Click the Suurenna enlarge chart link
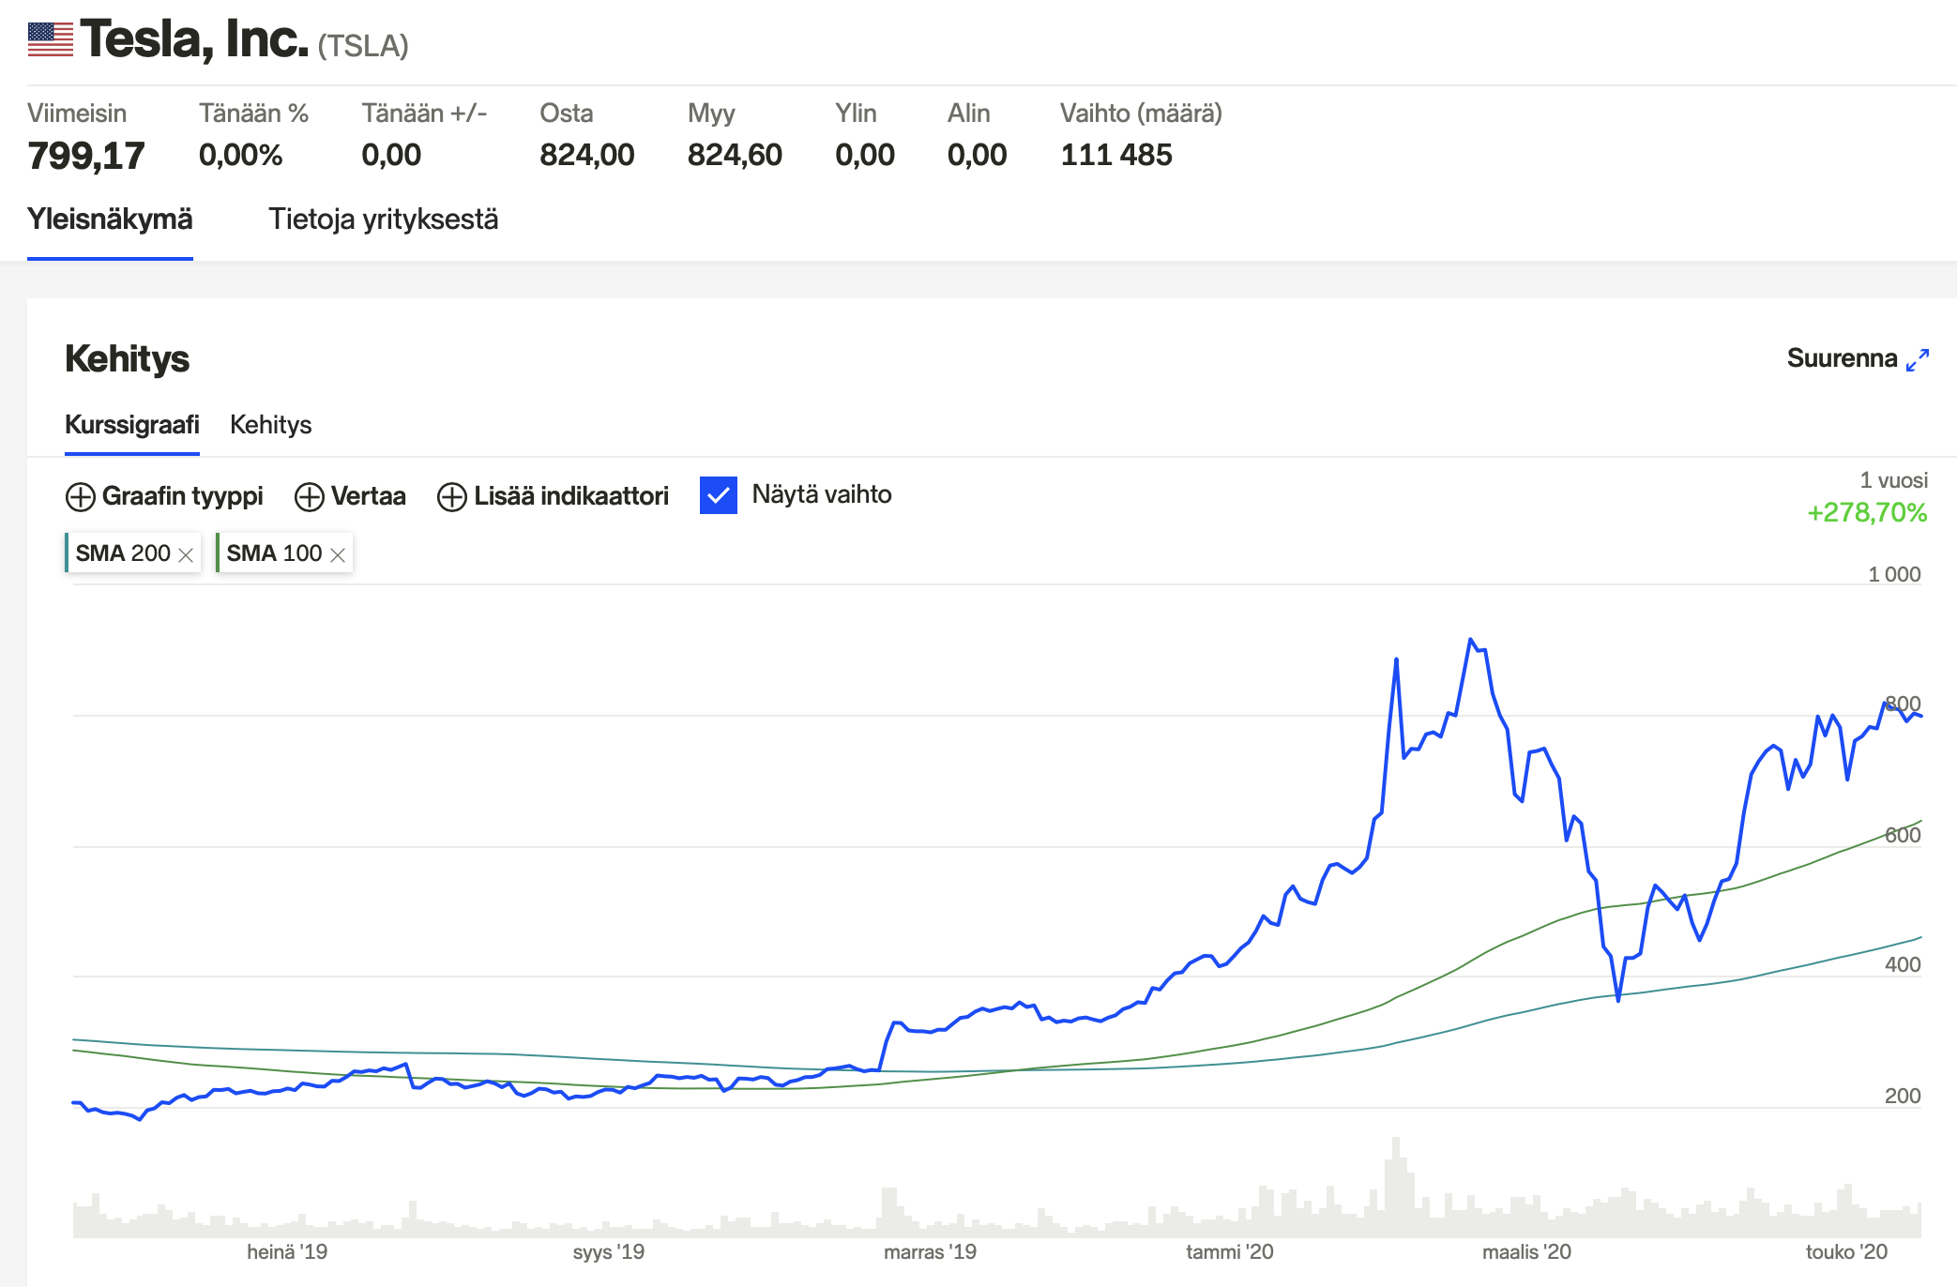1957x1287 pixels. (1842, 358)
